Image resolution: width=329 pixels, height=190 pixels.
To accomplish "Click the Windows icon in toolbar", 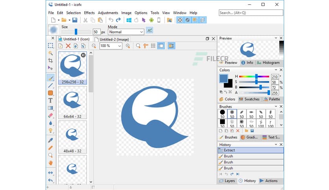I will [128, 20].
